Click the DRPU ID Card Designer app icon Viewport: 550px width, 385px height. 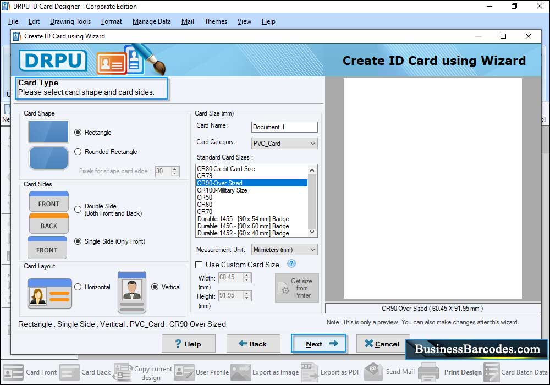[x=5, y=6]
